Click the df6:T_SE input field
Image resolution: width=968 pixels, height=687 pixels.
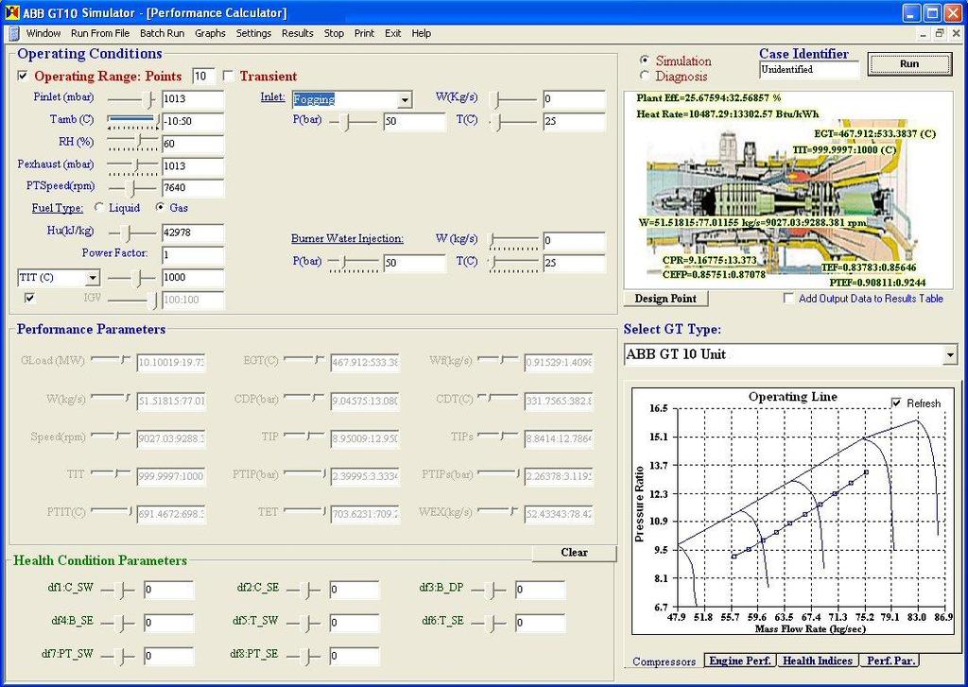coord(540,623)
